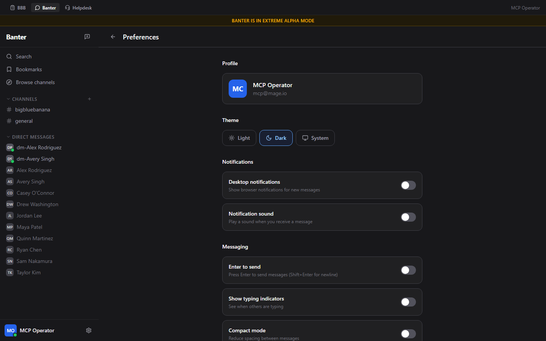Toggle Enter to send on
This screenshot has height=341, width=546.
click(408, 270)
